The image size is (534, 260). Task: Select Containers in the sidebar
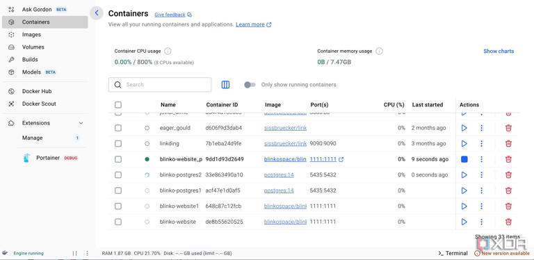pyautogui.click(x=44, y=22)
